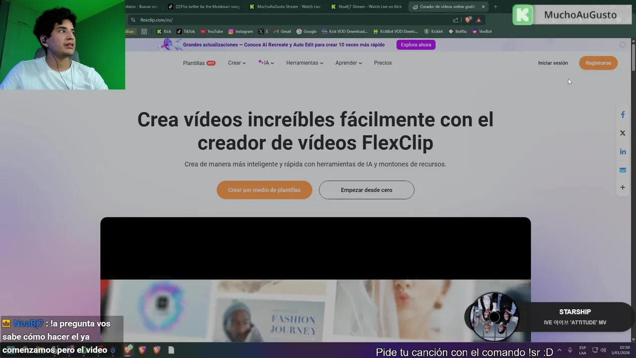This screenshot has height=358, width=636.
Task: Open the Instagram bookmark
Action: coord(240,31)
